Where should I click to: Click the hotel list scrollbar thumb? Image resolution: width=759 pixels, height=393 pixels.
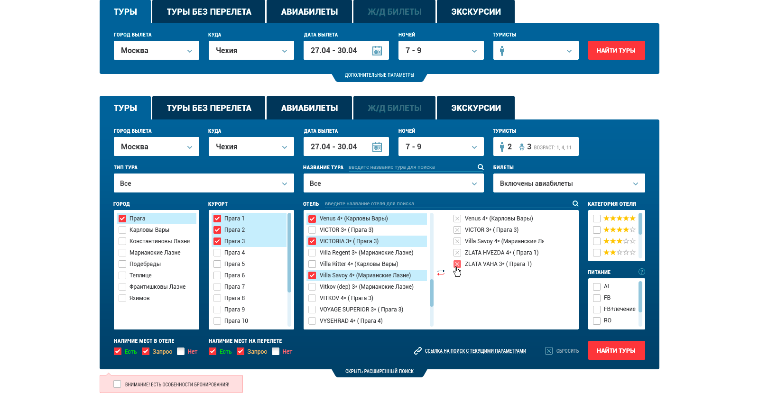pyautogui.click(x=432, y=293)
